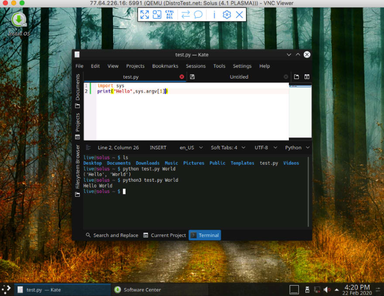The height and width of the screenshot is (296, 384).
Task: Click the VNC transfer arrows icon
Action: [x=185, y=15]
